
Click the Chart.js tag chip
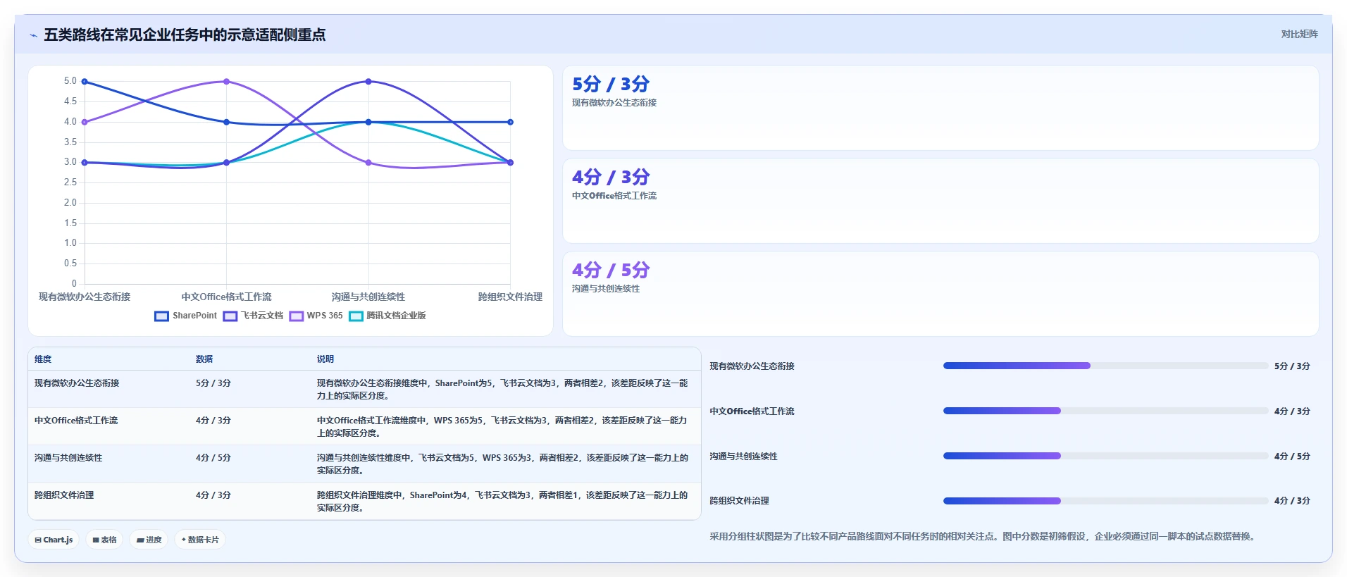(54, 540)
